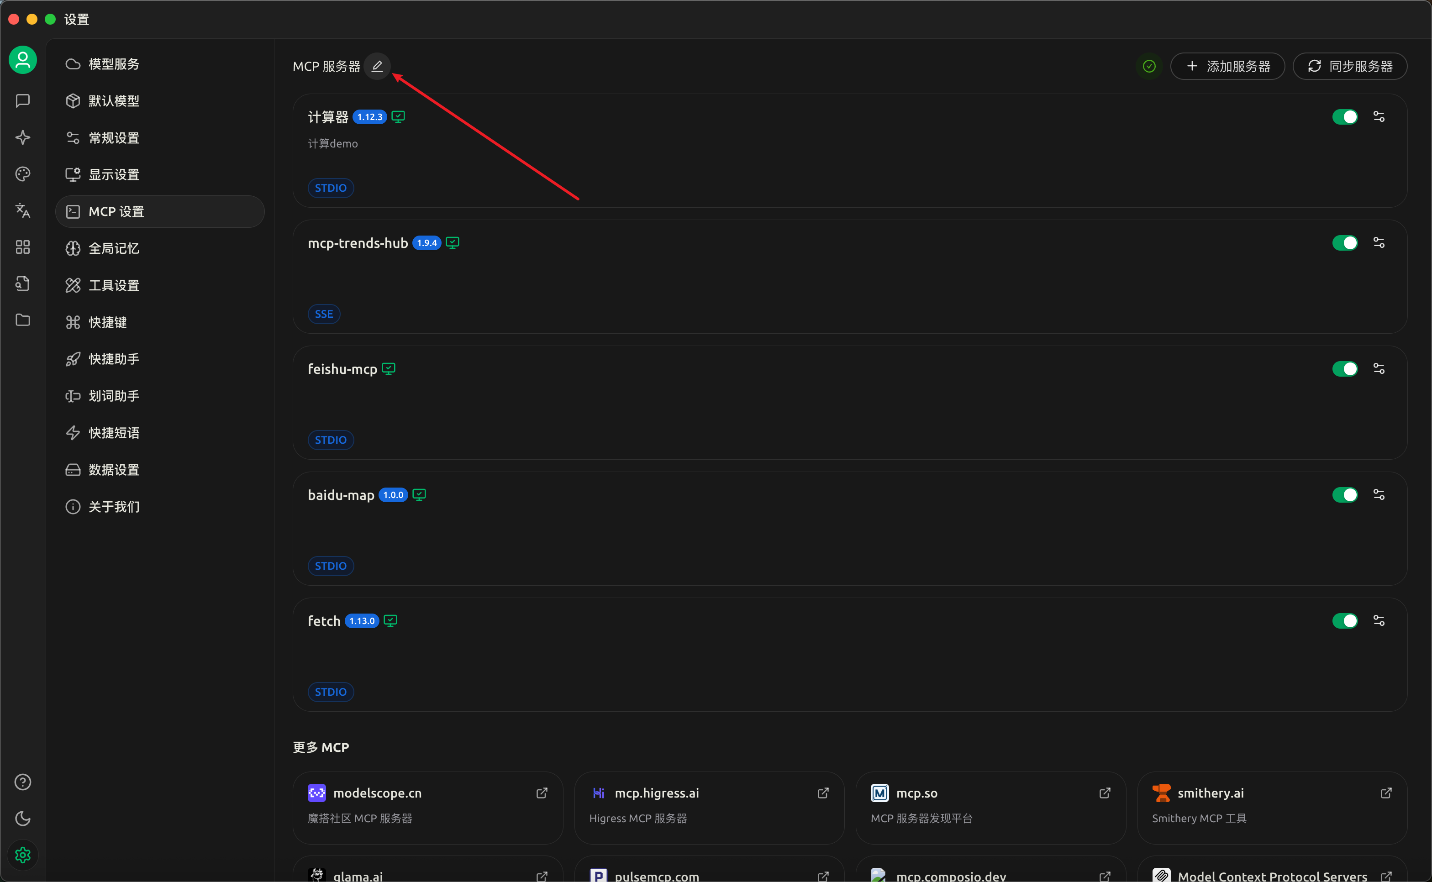Click the help question mark icon

[x=23, y=782]
